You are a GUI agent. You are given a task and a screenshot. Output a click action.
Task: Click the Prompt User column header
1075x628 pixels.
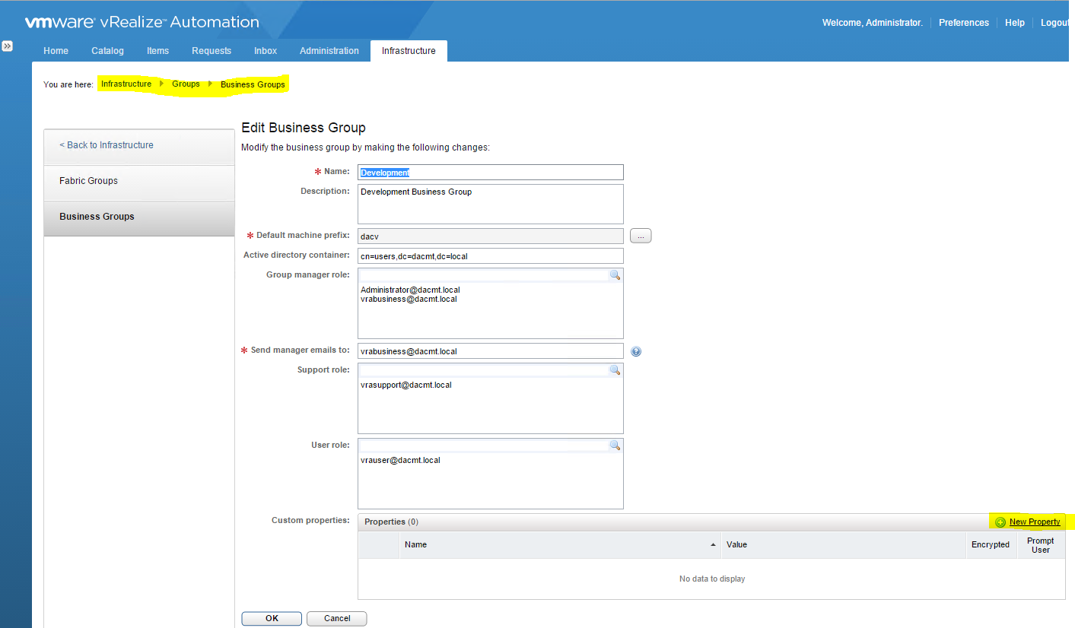(1041, 545)
